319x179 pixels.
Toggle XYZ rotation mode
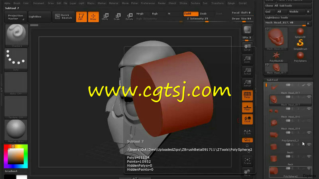(247, 140)
